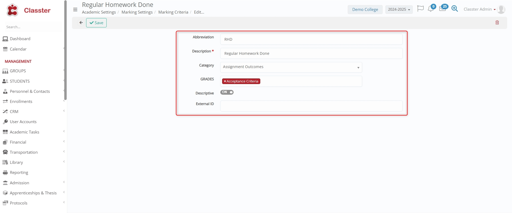Viewport: 512px width, 213px height.
Task: Open the Category dropdown
Action: click(x=291, y=67)
